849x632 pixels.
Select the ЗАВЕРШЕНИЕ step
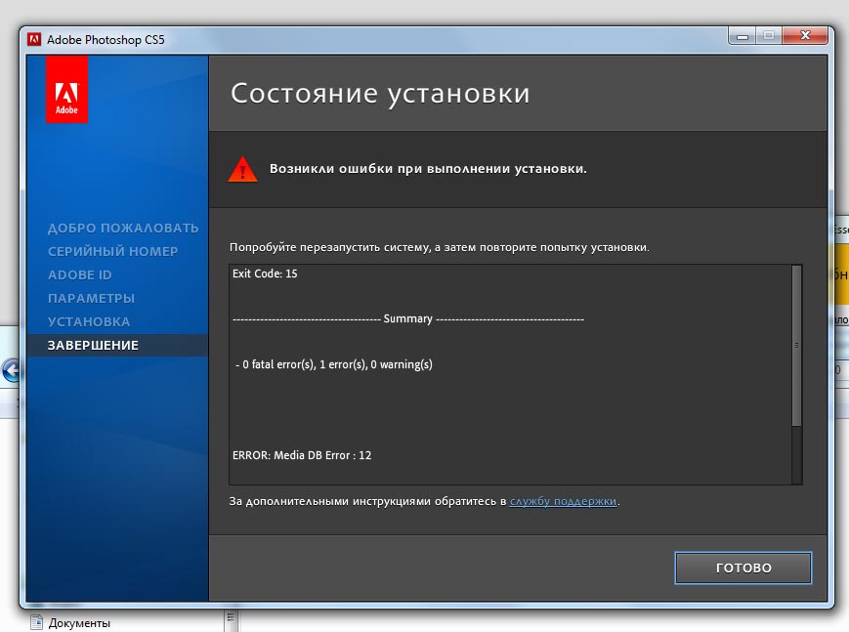pos(117,345)
